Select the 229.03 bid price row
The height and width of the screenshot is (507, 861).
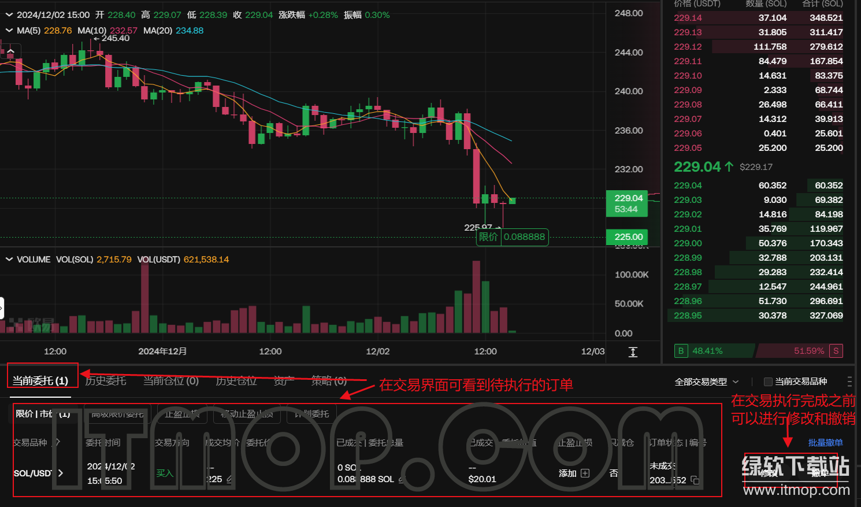[758, 200]
